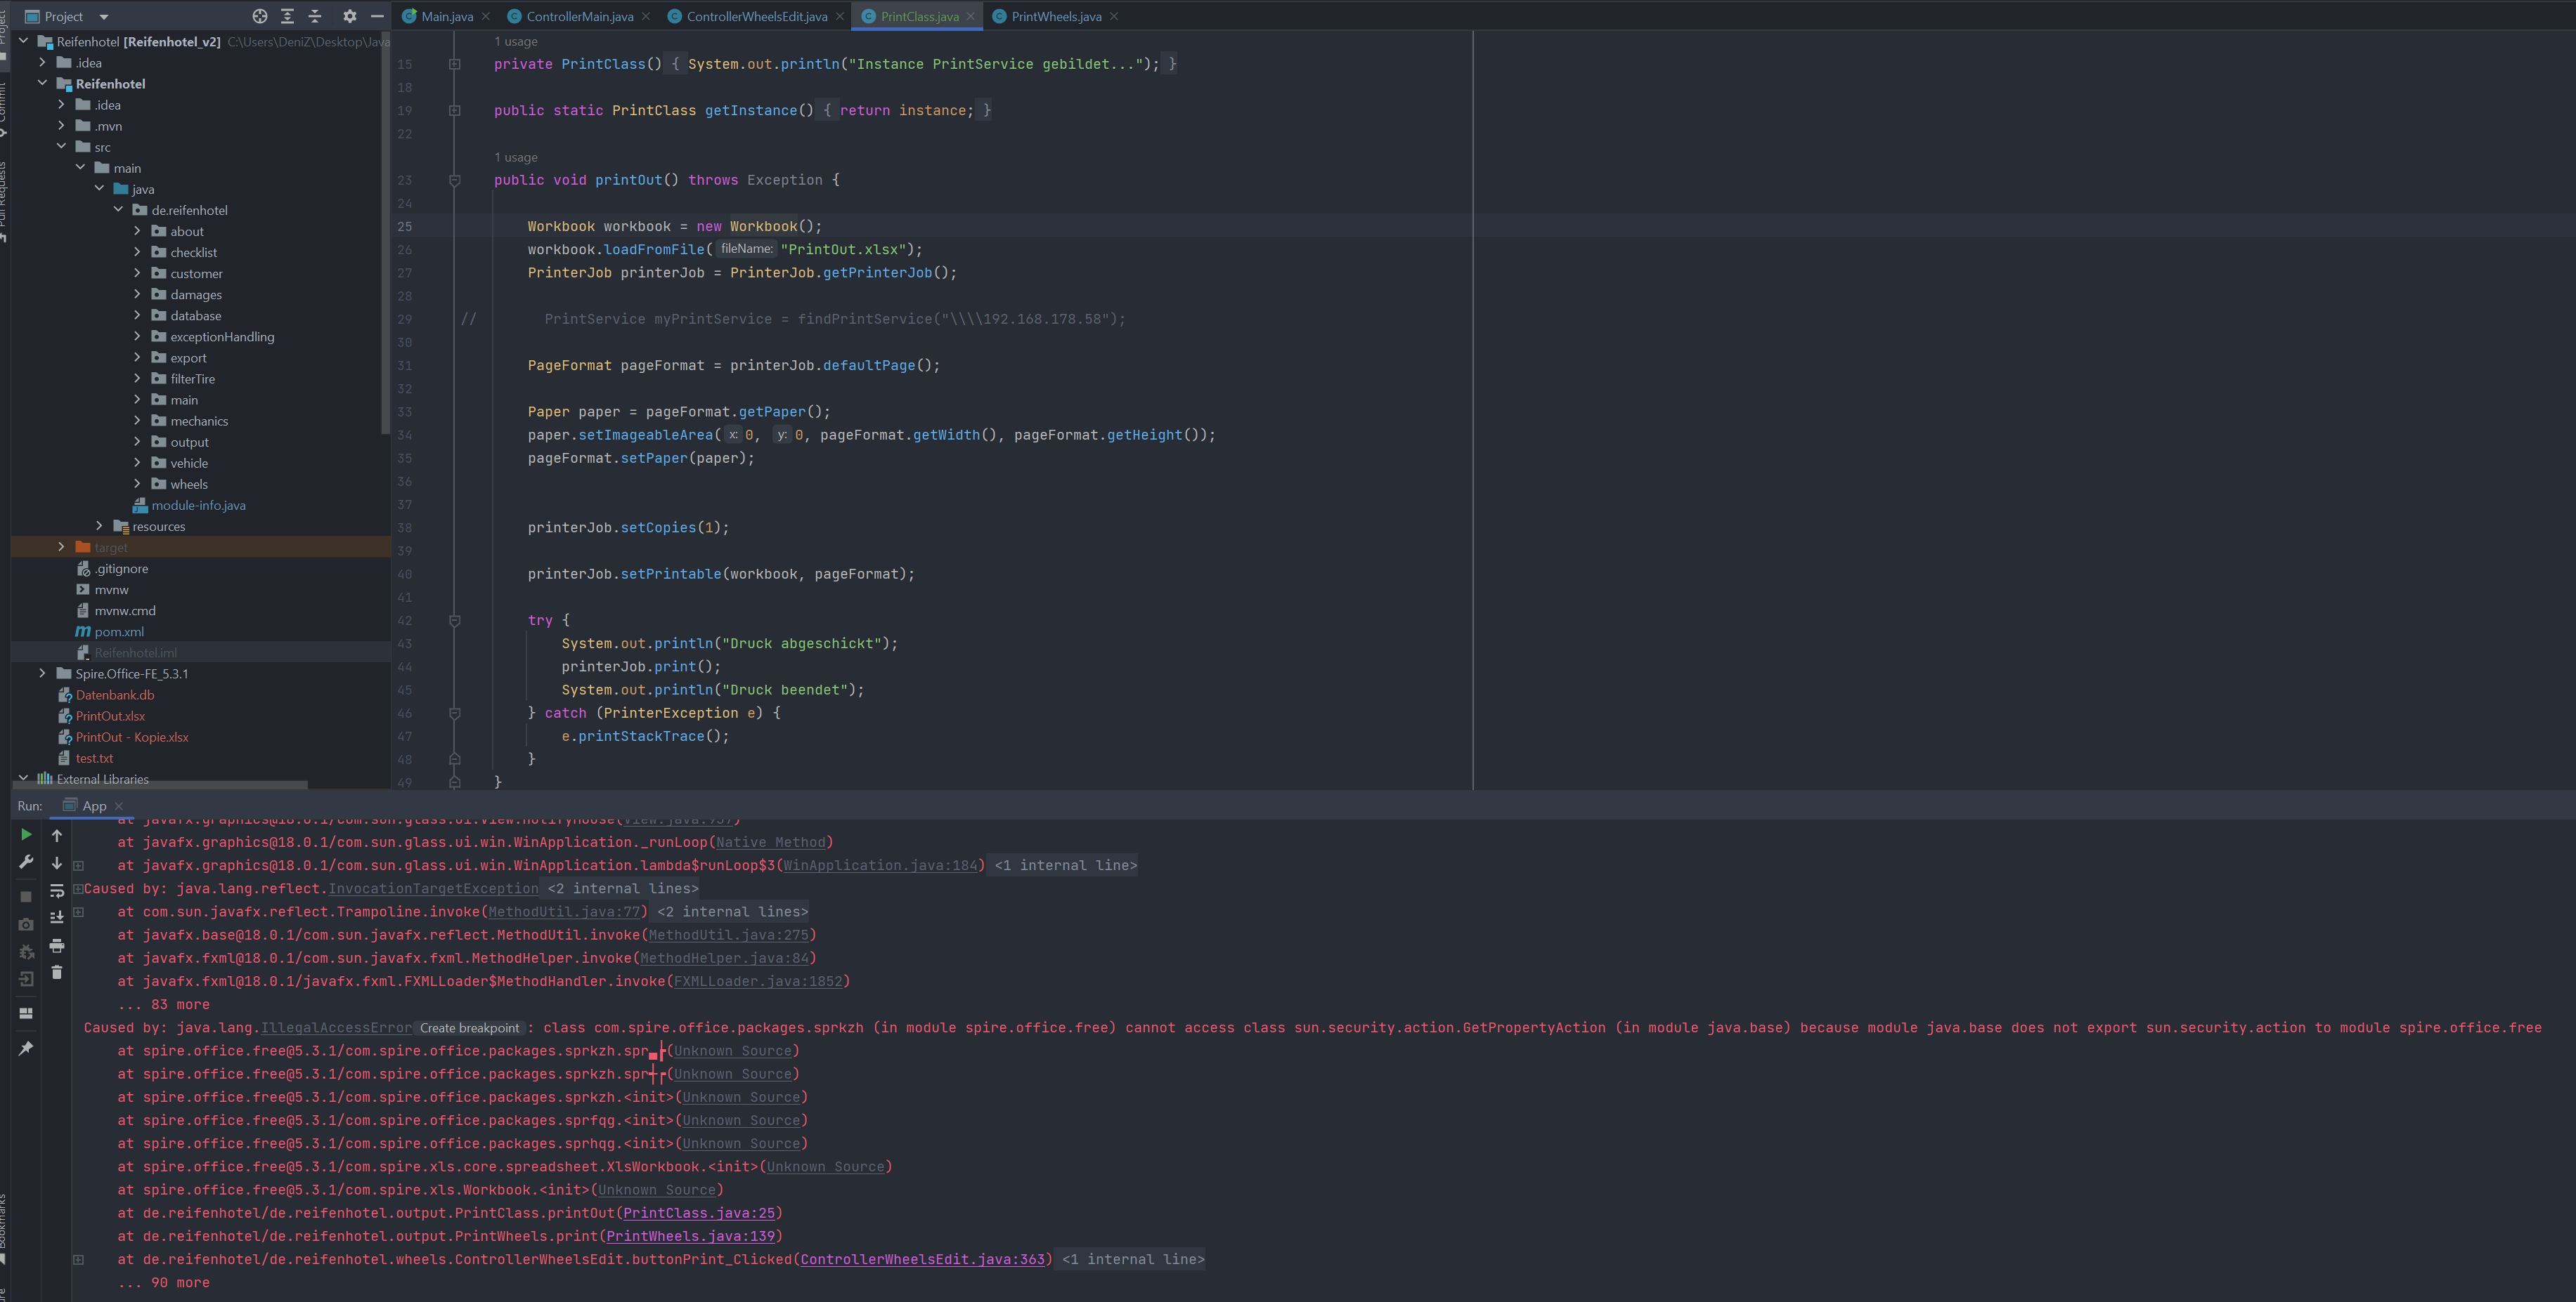
Task: Clear console with trash icon
Action: click(57, 972)
